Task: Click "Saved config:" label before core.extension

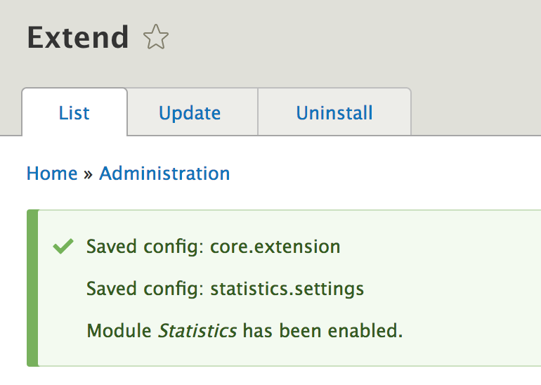Action: pyautogui.click(x=145, y=247)
